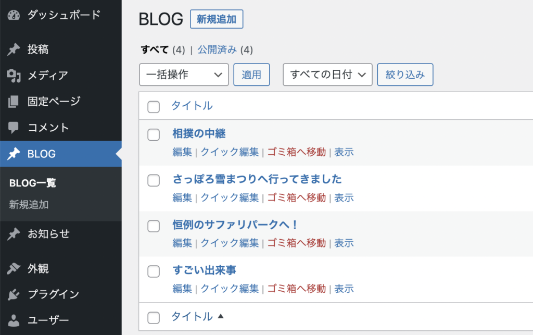Expand the すべての日付 date filter dropdown

tap(327, 75)
